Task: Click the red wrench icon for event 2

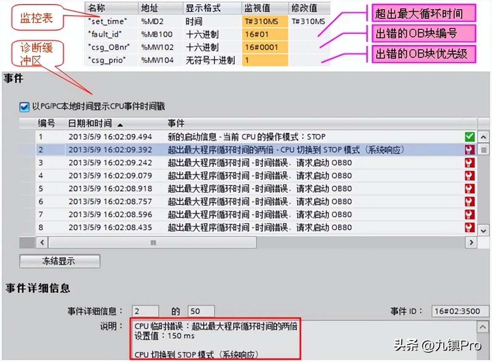Action: [x=469, y=150]
